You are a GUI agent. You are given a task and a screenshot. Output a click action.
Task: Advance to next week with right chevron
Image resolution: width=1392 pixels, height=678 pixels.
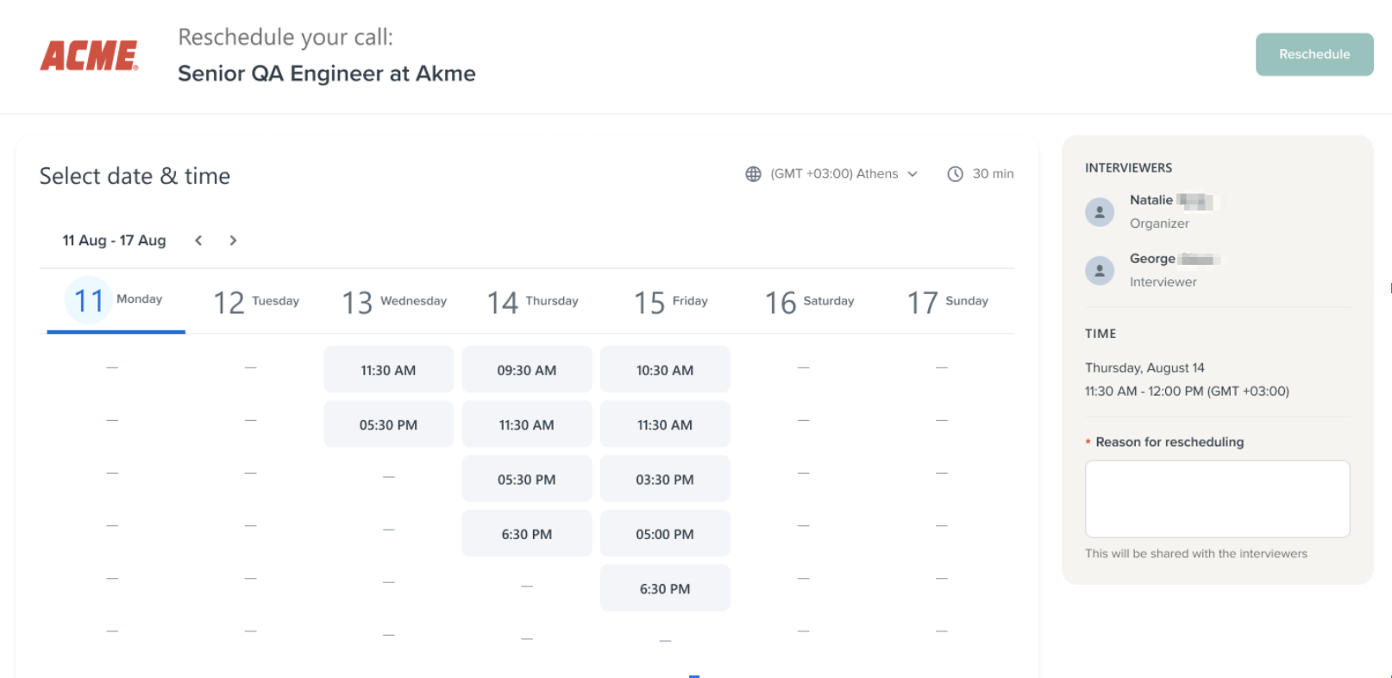tap(233, 241)
